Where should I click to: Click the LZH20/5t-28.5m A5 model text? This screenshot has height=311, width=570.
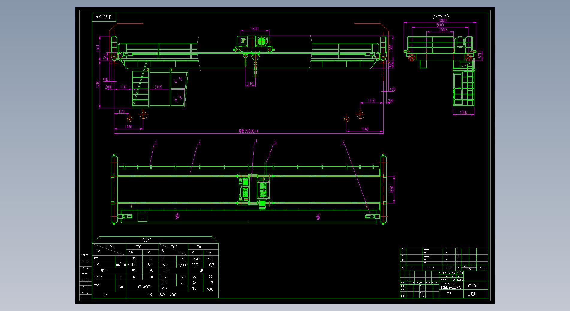click(x=451, y=287)
